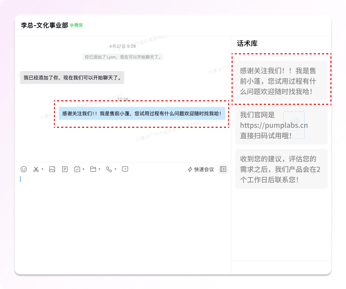Select script '我们官网是 https://pumplabs.cn'
The width and height of the screenshot is (346, 289).
tap(281, 125)
